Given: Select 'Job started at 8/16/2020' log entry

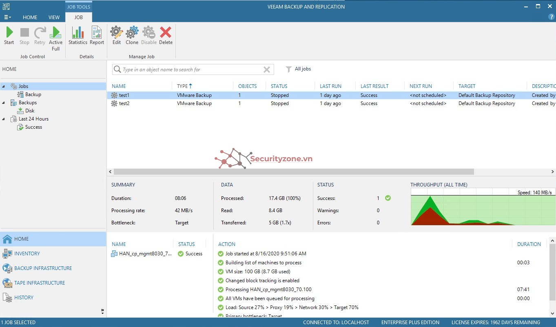Looking at the screenshot, I should [x=266, y=254].
